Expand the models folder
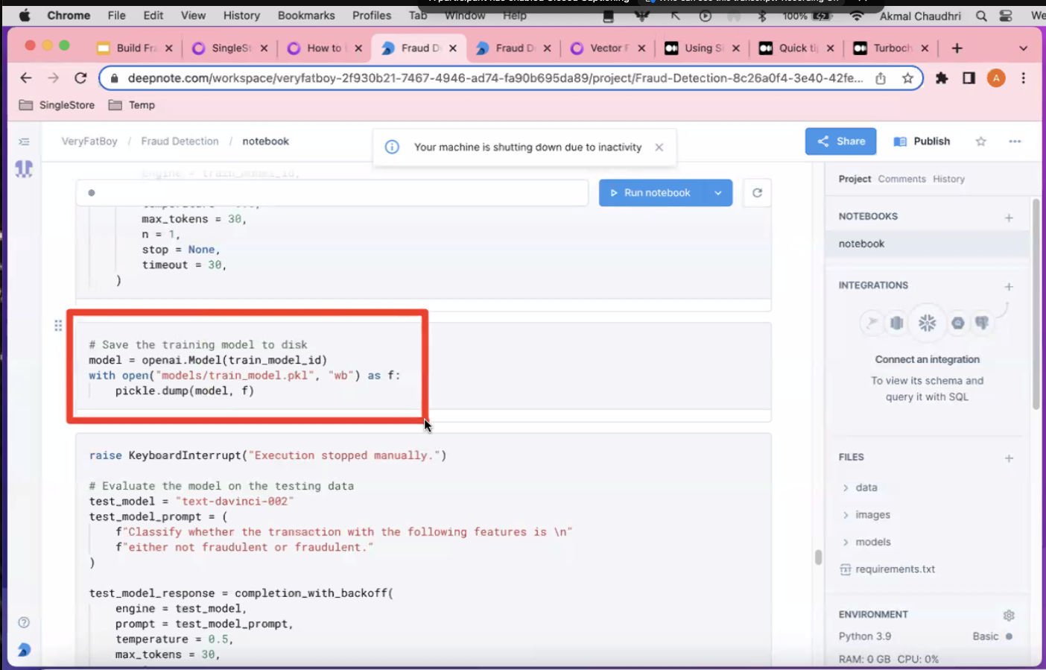Image resolution: width=1046 pixels, height=670 pixels. coord(872,542)
